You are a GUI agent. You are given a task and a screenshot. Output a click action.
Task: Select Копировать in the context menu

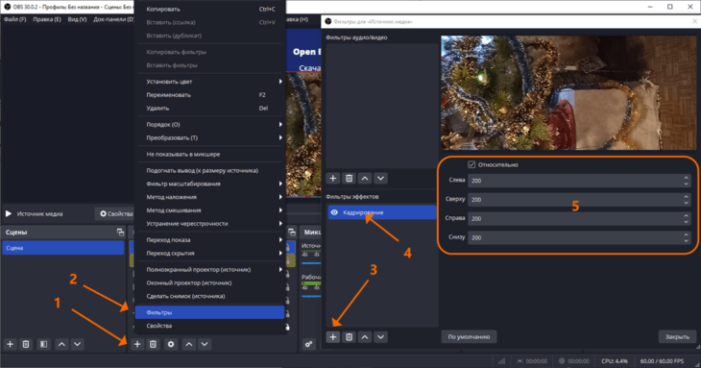[210, 9]
